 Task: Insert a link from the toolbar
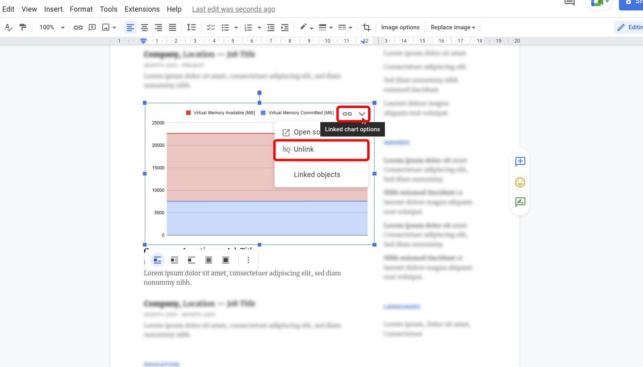pos(78,27)
